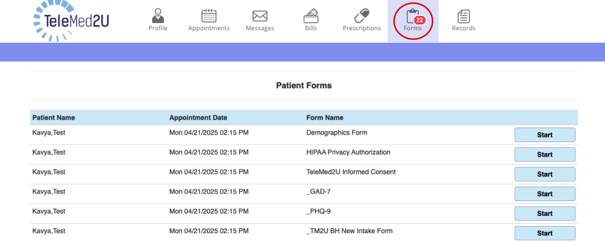Click Kavya,Test in the HIPAA row

[x=49, y=152]
